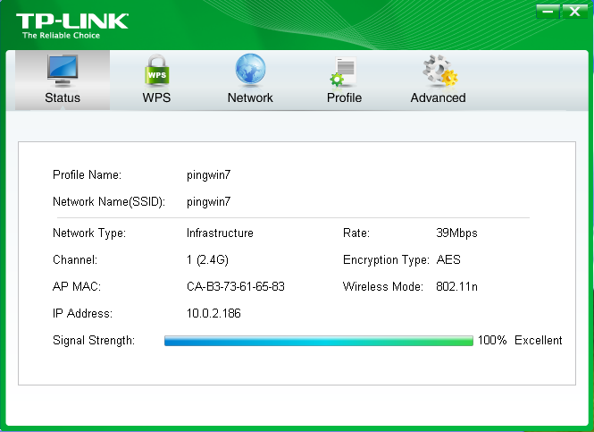Click the Encryption Type: label
594x432 pixels.
(x=386, y=260)
